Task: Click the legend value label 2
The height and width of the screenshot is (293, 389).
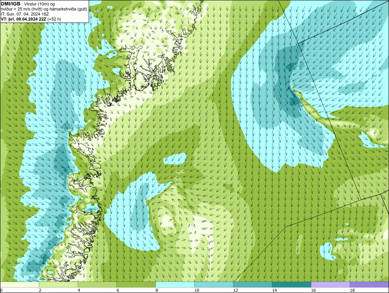Action: 40,290
